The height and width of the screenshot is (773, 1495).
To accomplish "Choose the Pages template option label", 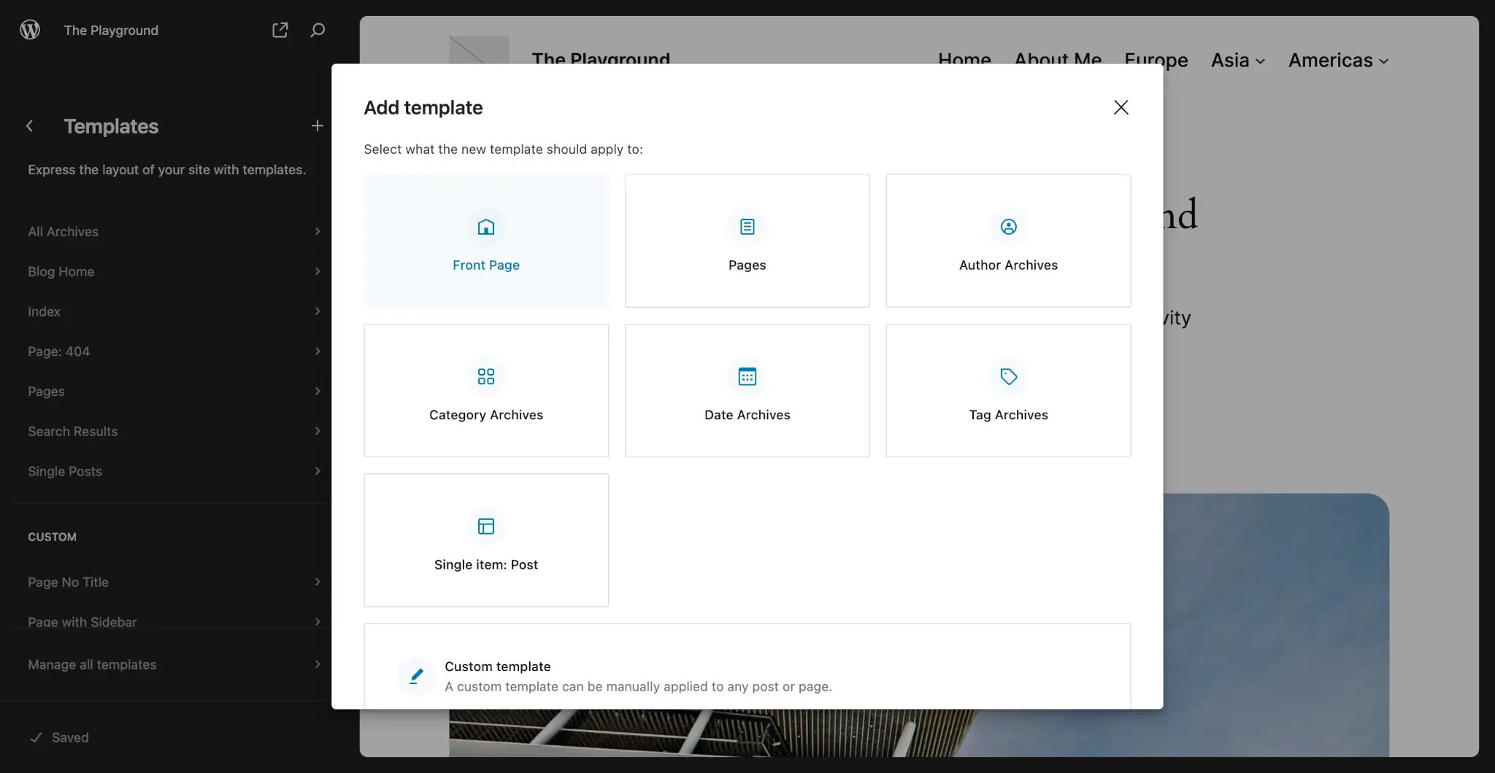I will pos(747,265).
